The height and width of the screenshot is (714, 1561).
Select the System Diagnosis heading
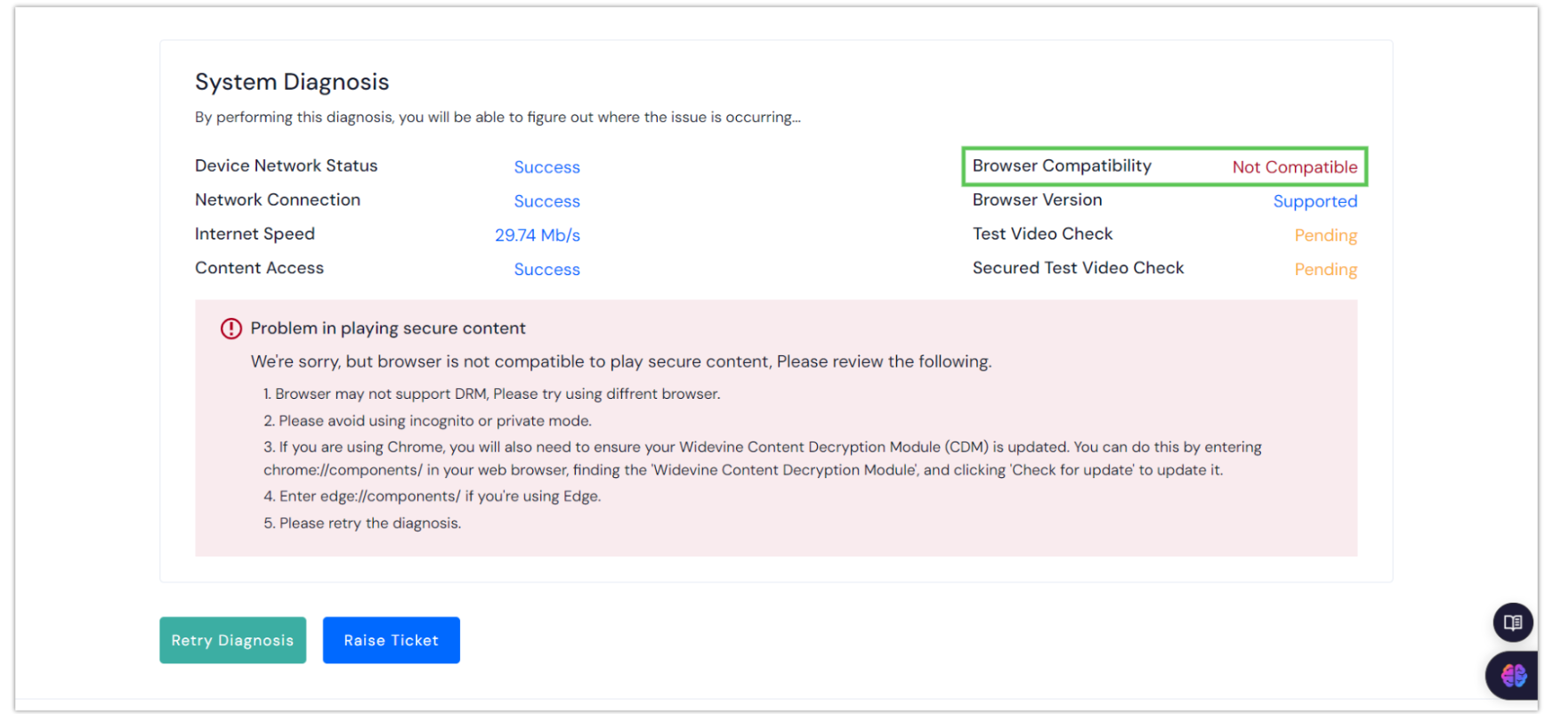(292, 82)
